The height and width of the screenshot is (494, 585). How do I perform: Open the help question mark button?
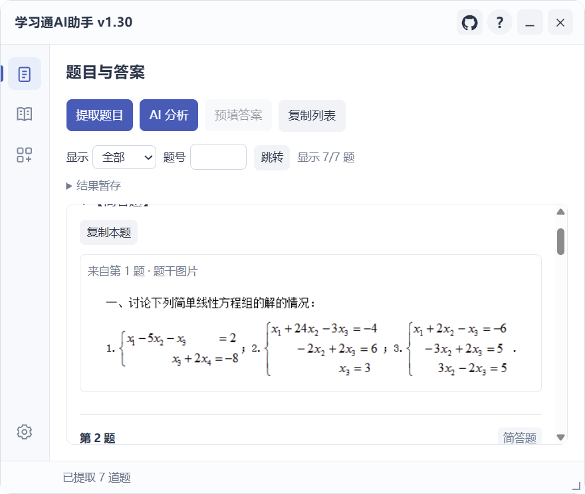499,23
